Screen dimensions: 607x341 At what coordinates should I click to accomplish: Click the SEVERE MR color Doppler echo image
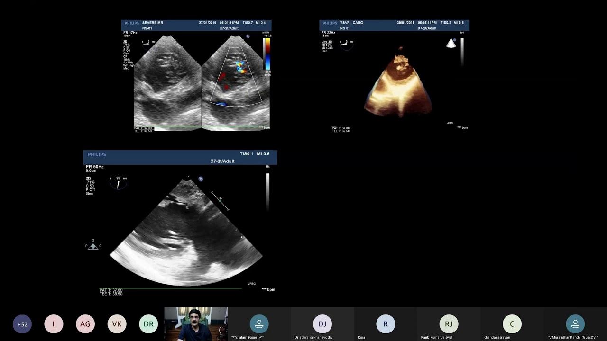pyautogui.click(x=196, y=75)
